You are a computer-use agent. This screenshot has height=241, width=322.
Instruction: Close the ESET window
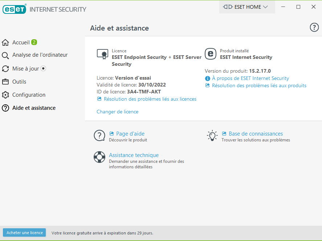click(x=313, y=7)
